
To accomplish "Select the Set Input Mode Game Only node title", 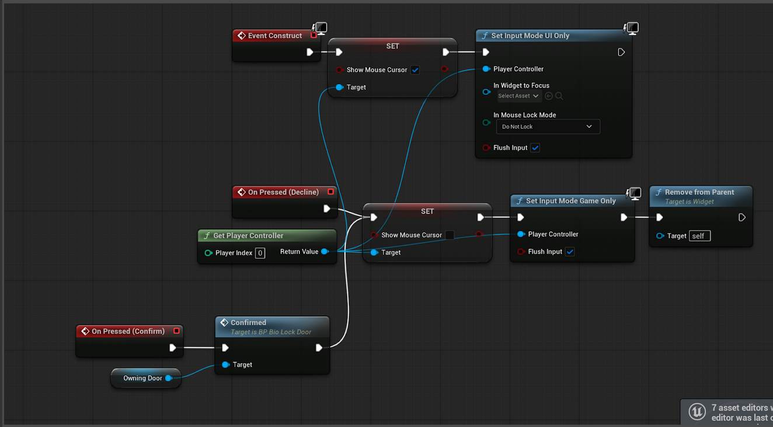I will (x=571, y=201).
